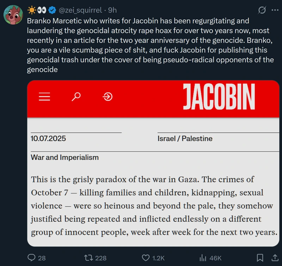
Task: Click the Grok explain post icon
Action: 262,10
